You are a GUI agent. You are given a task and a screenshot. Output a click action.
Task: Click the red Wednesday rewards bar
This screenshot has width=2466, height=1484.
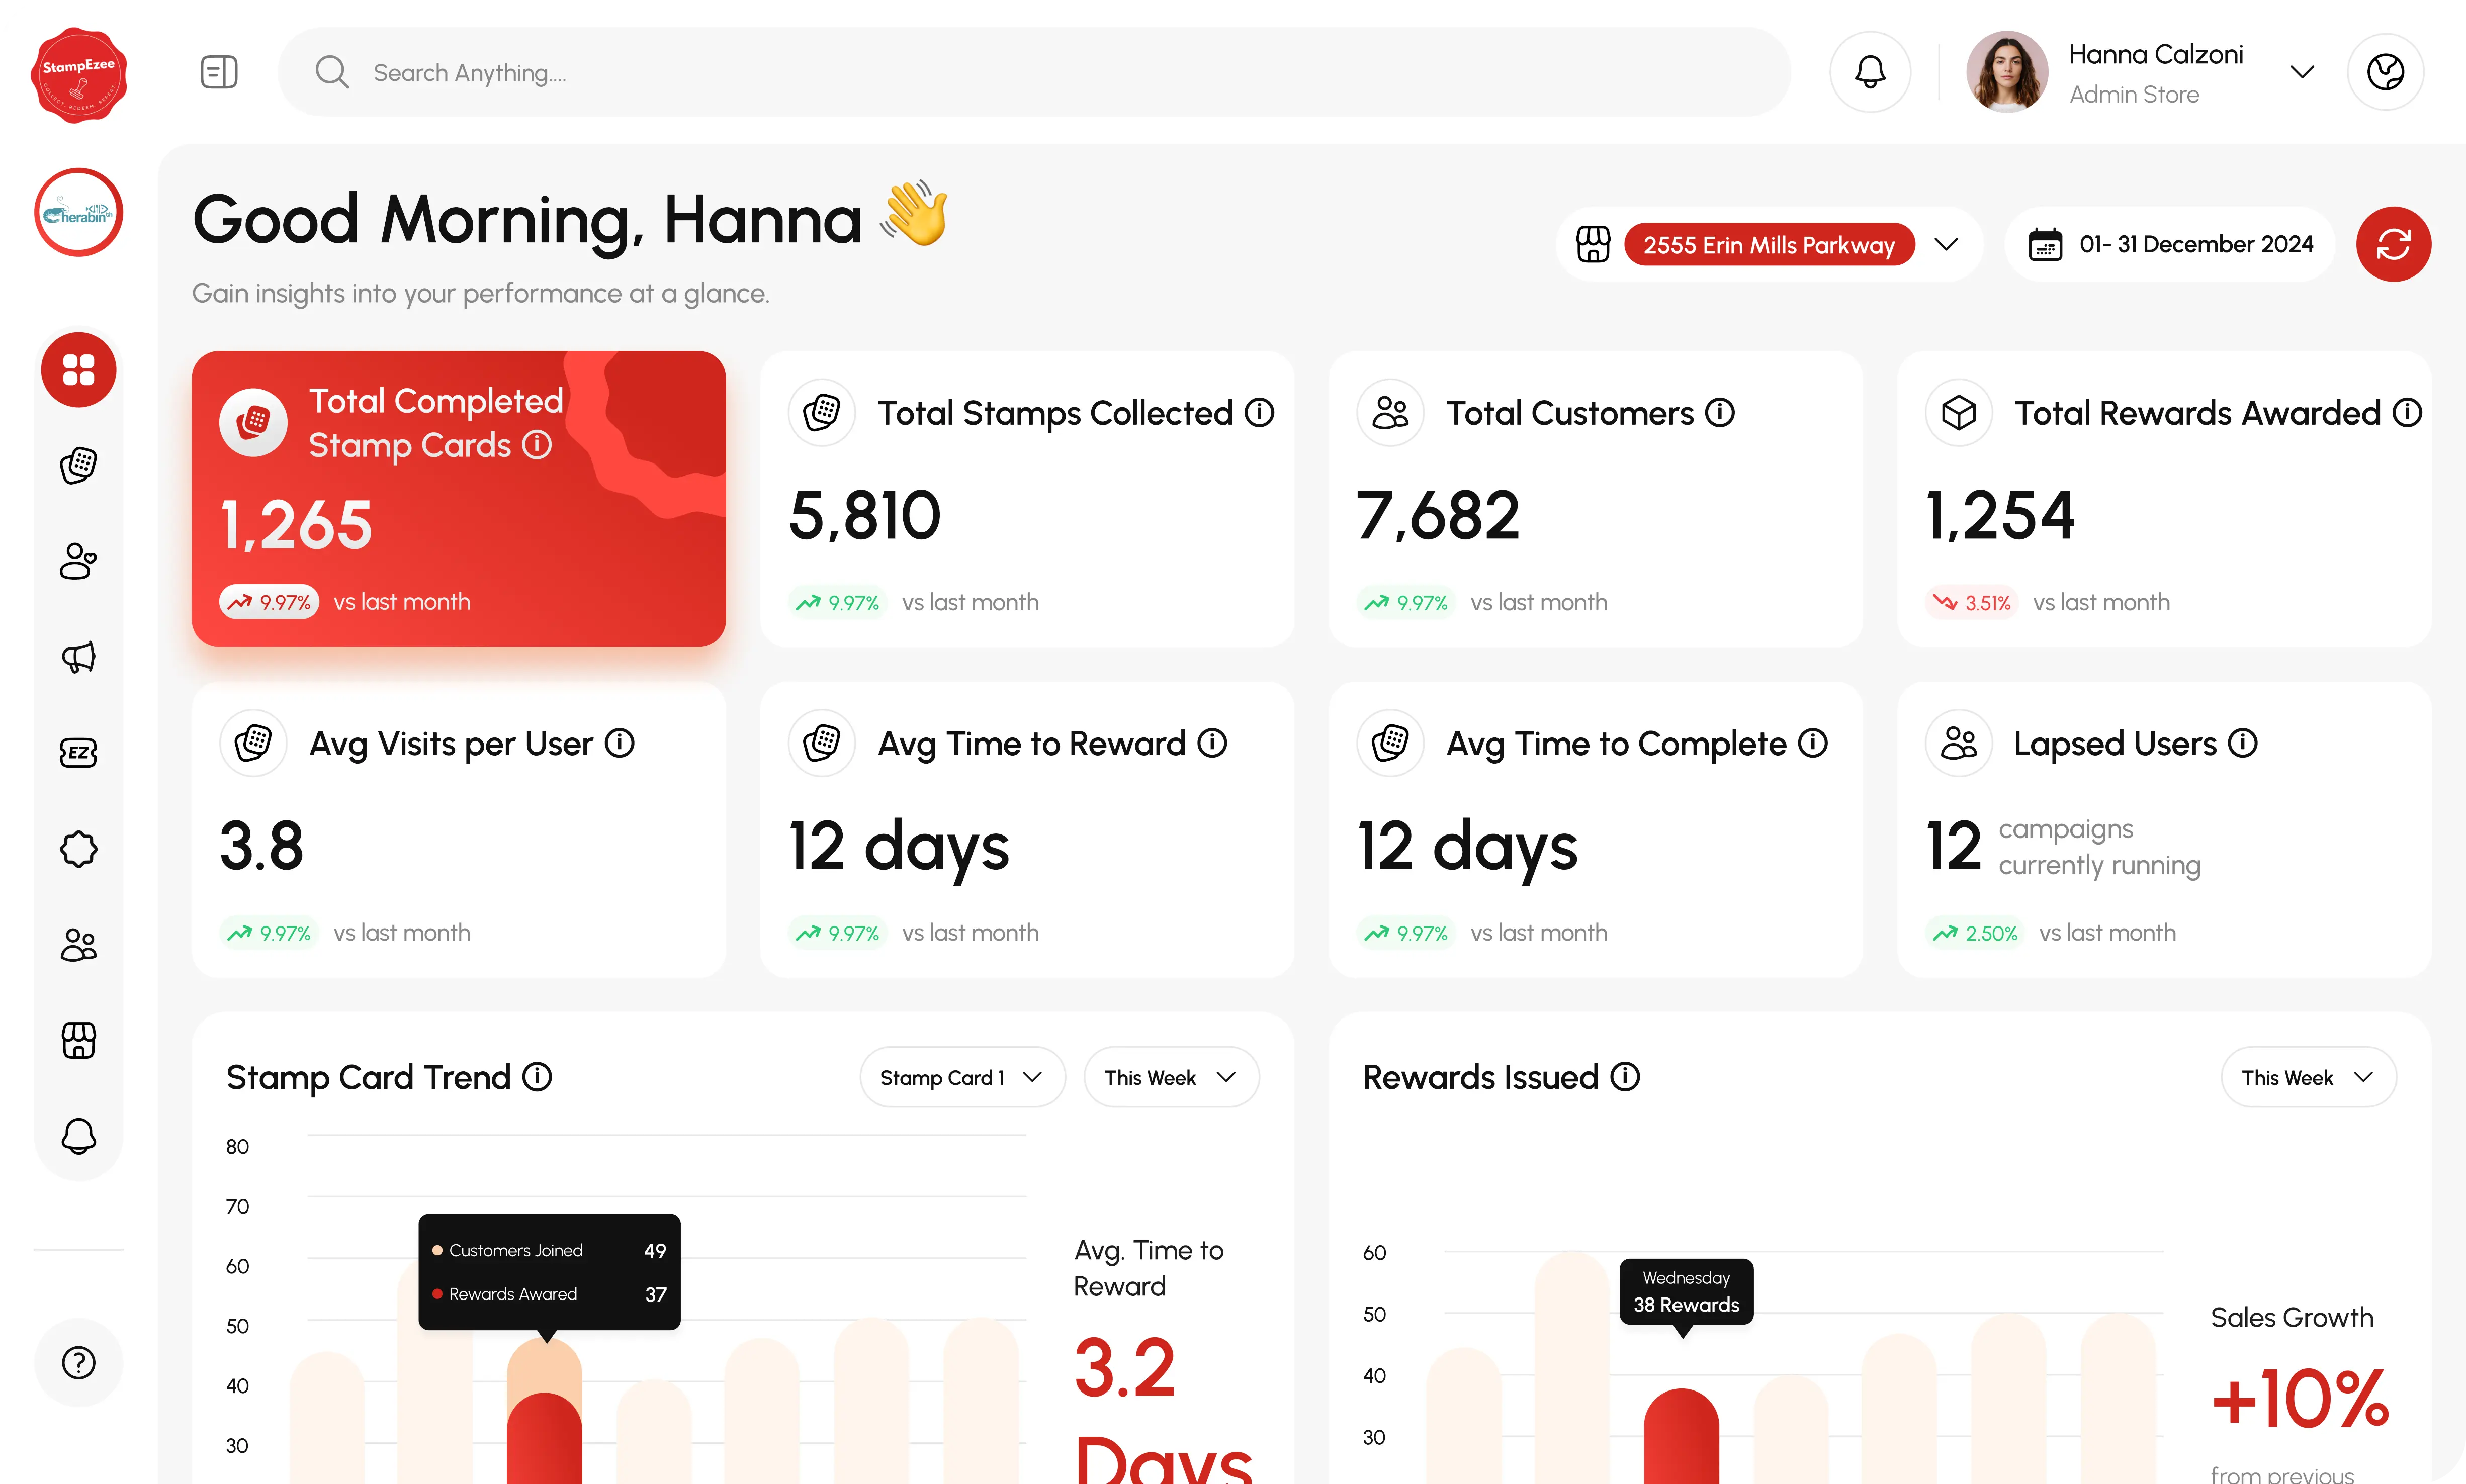tap(1681, 1435)
